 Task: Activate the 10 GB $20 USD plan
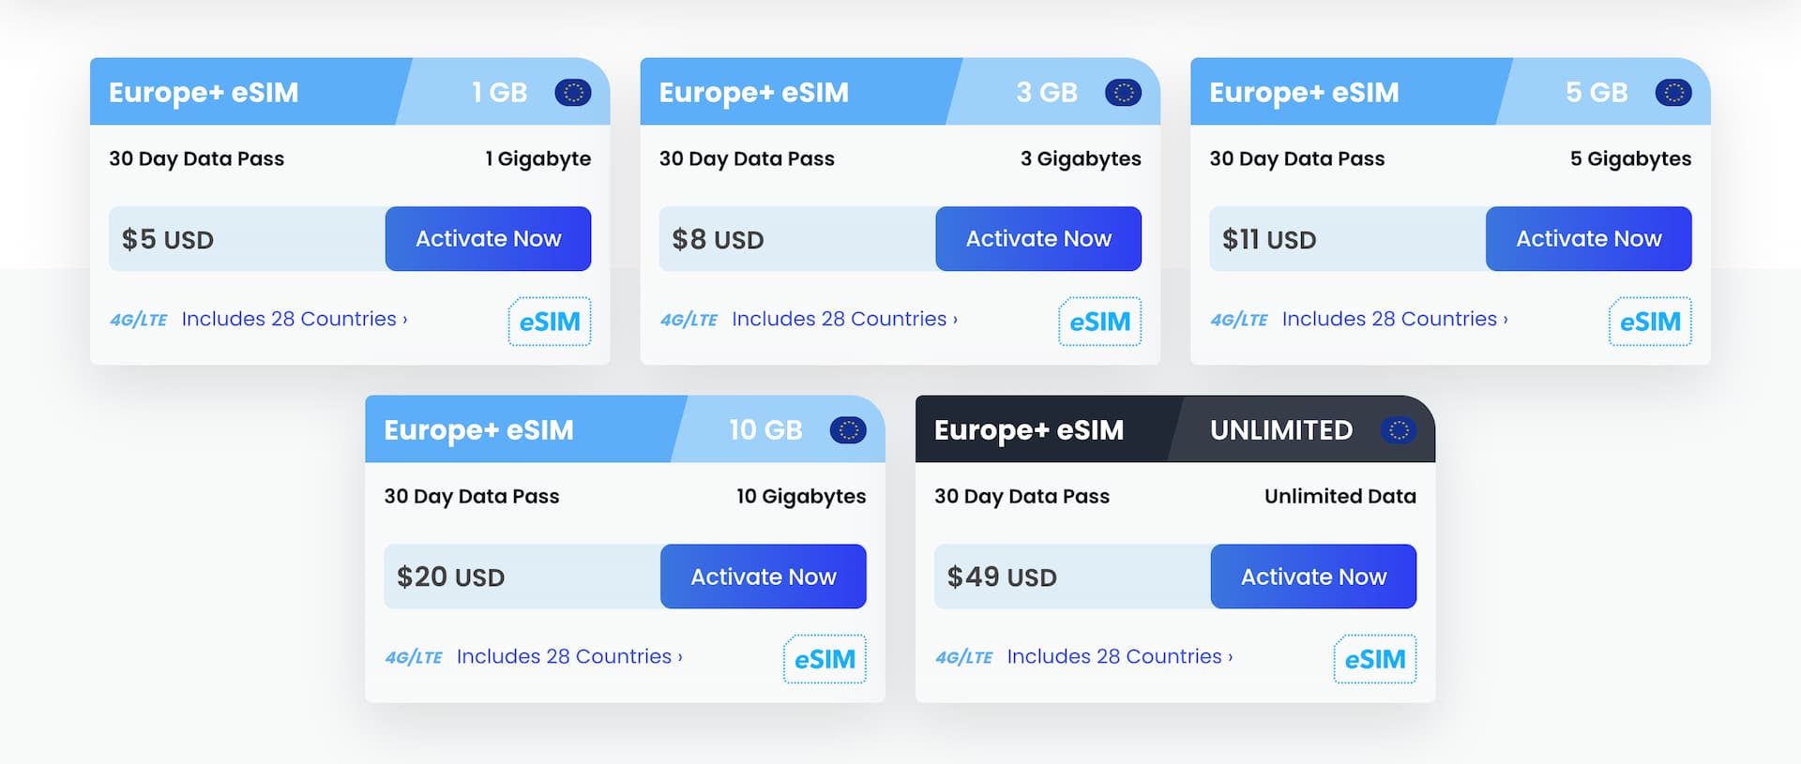pyautogui.click(x=764, y=577)
